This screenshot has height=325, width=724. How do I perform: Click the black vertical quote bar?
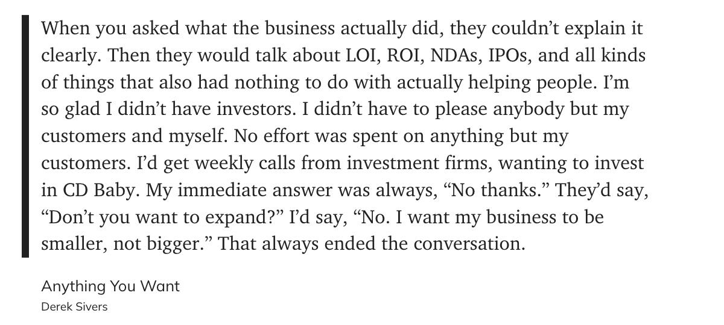pyautogui.click(x=25, y=136)
